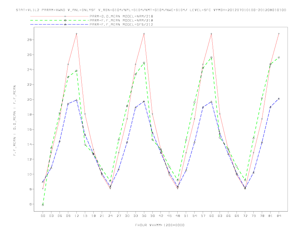Click x-axis forecast hour label 57
Viewport: 304px width, 235px height.
tap(203, 216)
